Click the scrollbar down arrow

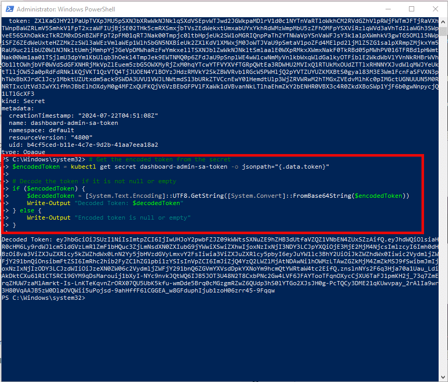point(443,377)
